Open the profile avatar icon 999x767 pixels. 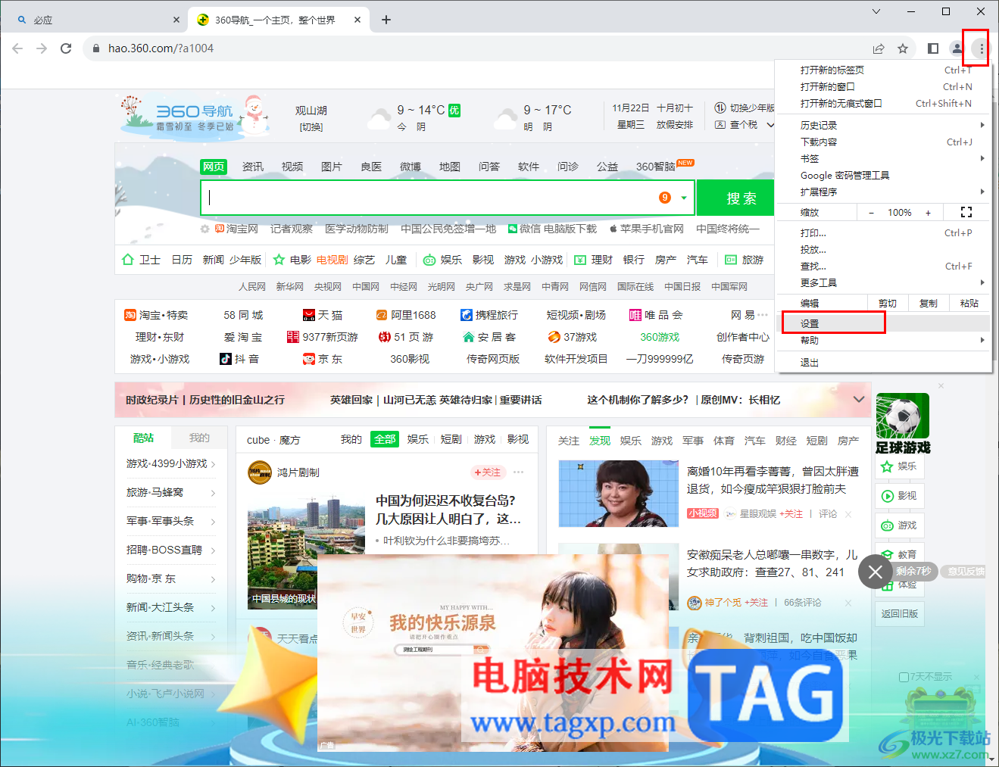point(957,48)
